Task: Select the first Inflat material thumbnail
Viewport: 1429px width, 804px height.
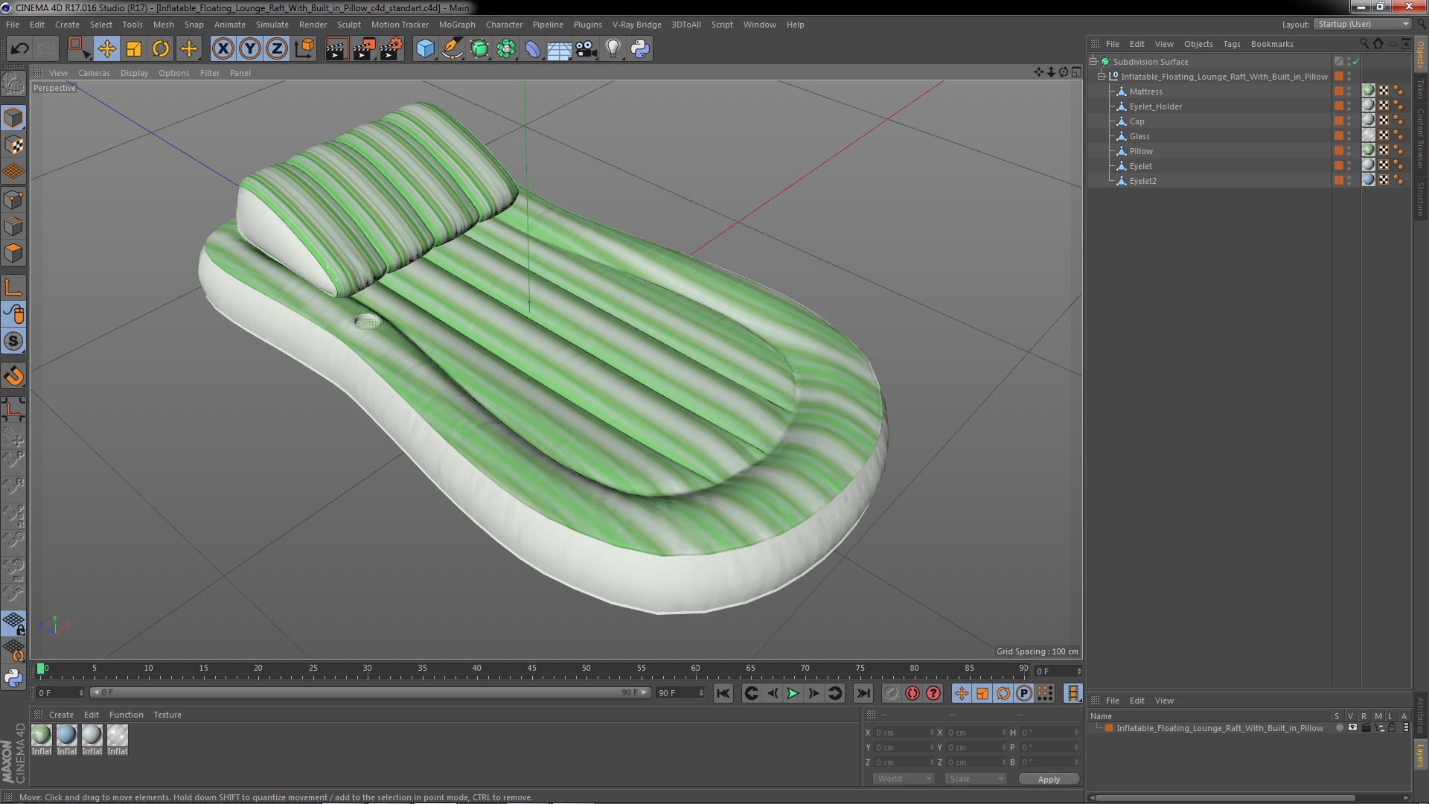Action: pyautogui.click(x=42, y=736)
